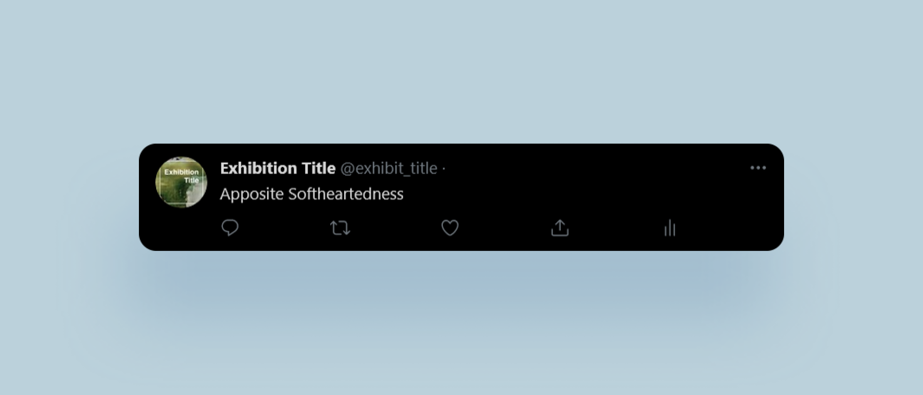Click the reply speech bubble icon
The image size is (923, 395).
point(230,228)
